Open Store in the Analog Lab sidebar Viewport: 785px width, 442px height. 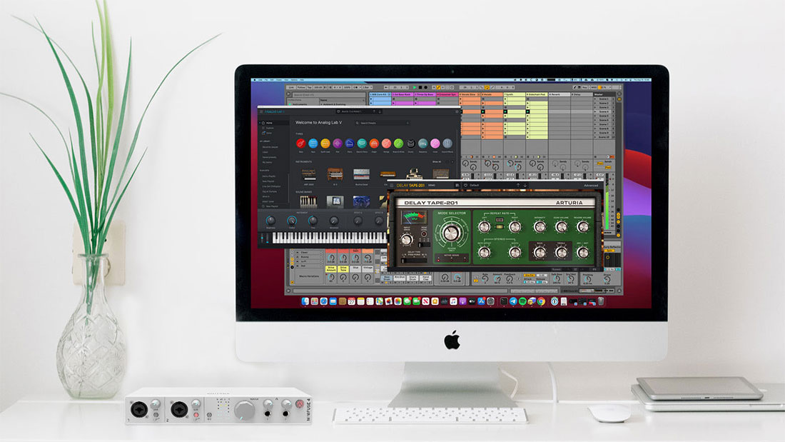(269, 134)
